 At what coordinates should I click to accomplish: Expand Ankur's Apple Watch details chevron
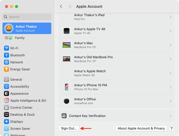click(x=171, y=73)
